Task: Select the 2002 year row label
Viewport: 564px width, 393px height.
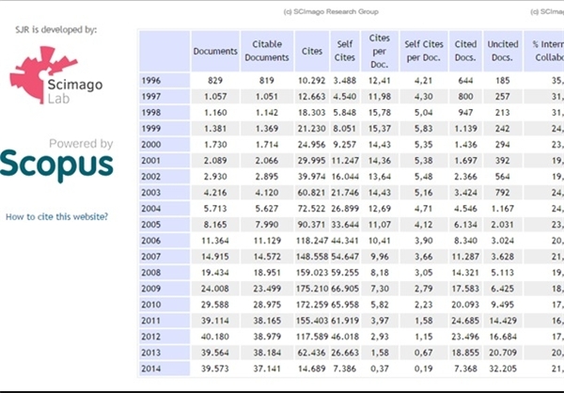Action: (164, 177)
